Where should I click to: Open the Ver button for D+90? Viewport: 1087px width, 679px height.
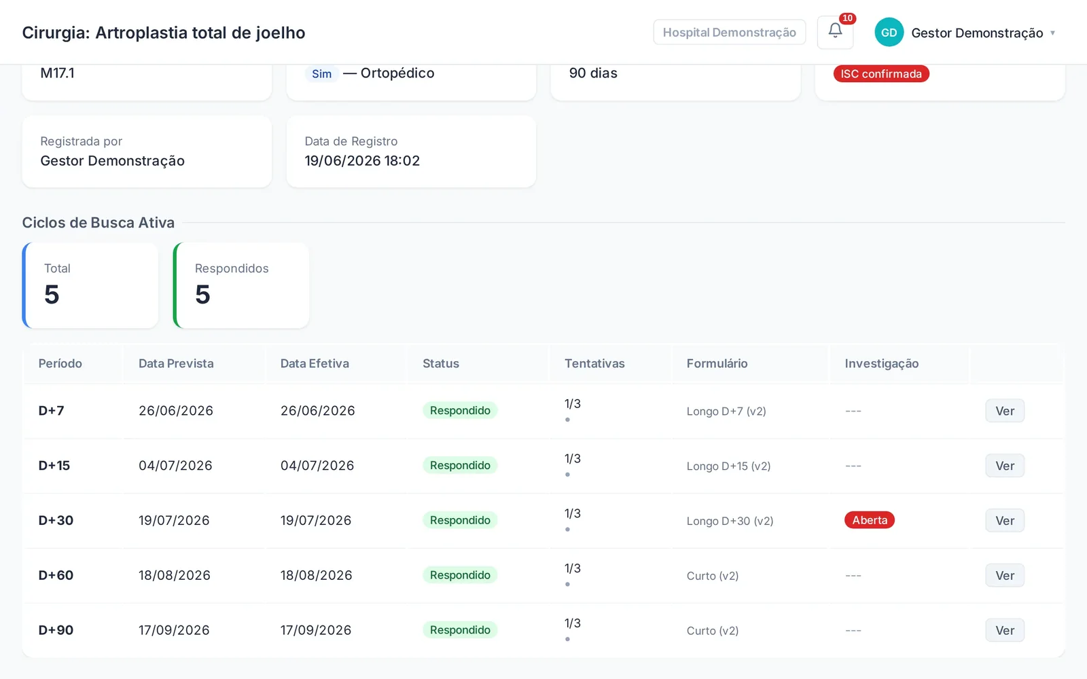pyautogui.click(x=1005, y=630)
